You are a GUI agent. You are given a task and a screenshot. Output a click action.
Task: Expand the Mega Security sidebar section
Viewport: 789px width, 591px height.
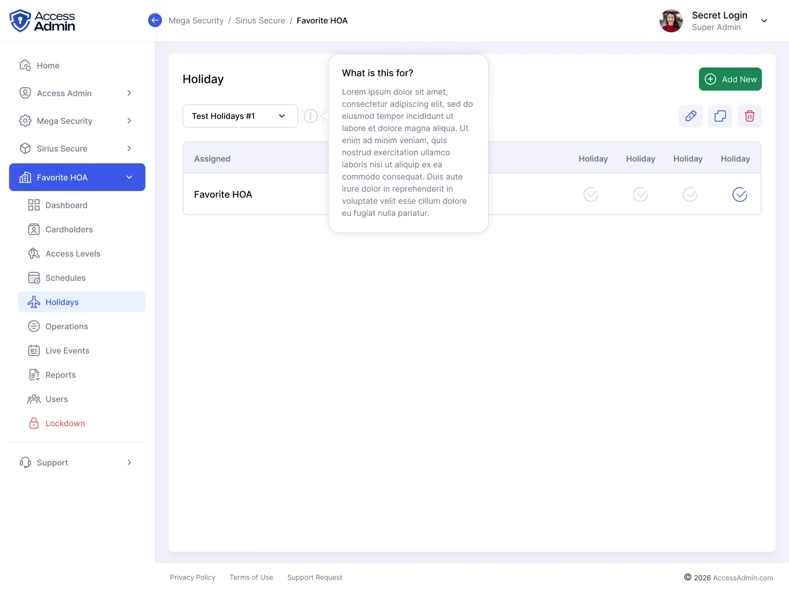coord(77,121)
